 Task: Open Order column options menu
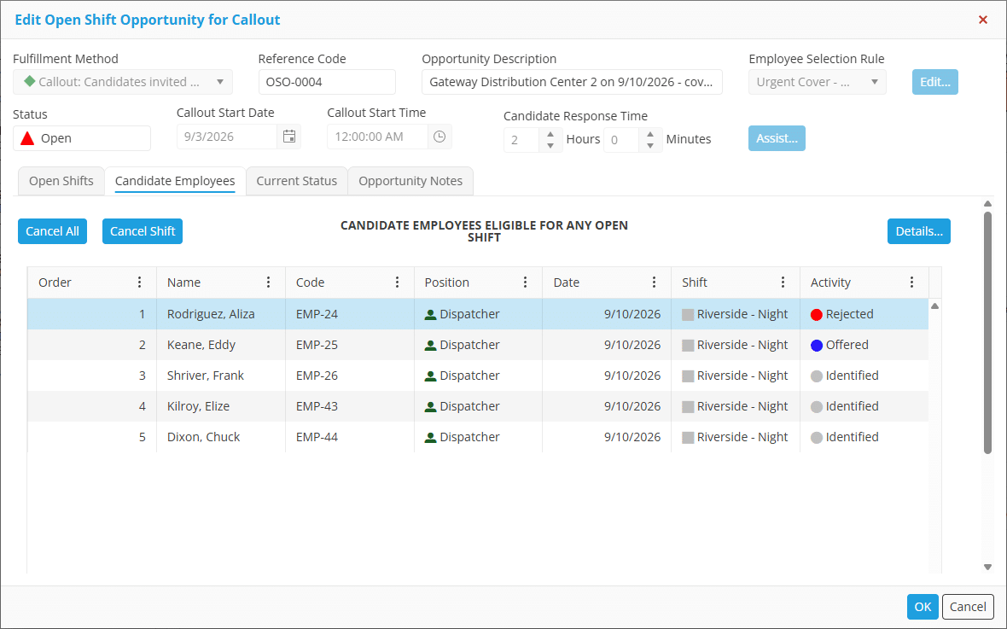tap(139, 282)
